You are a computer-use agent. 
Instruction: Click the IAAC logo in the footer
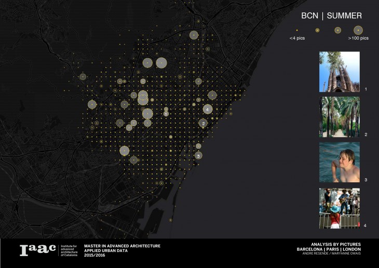pos(37,250)
